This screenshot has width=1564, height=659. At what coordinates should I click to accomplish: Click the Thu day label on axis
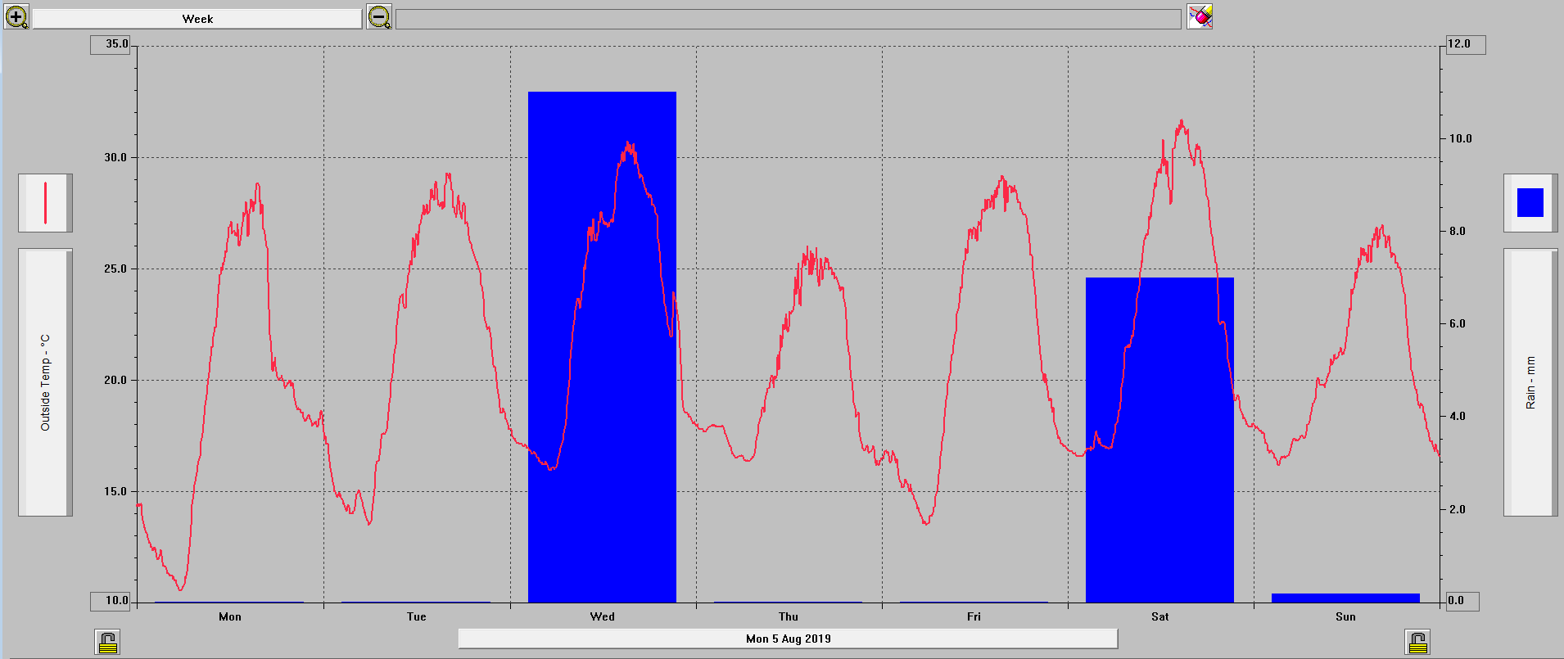click(x=788, y=616)
